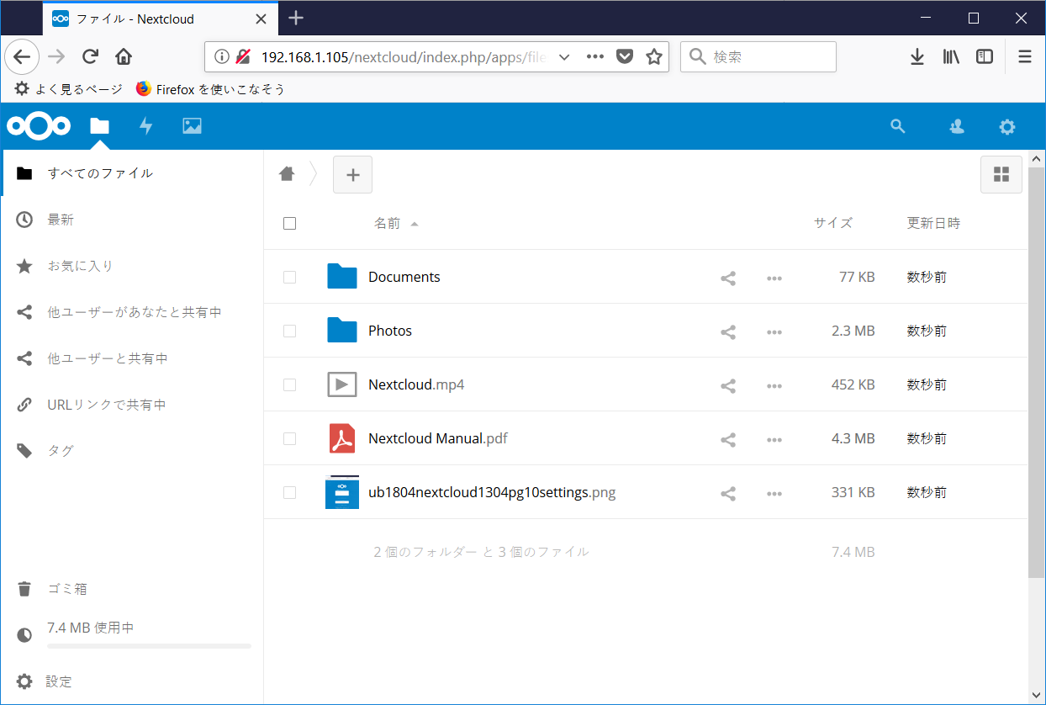1046x705 pixels.
Task: Open Nextcloud search with magnifier icon
Action: click(897, 125)
